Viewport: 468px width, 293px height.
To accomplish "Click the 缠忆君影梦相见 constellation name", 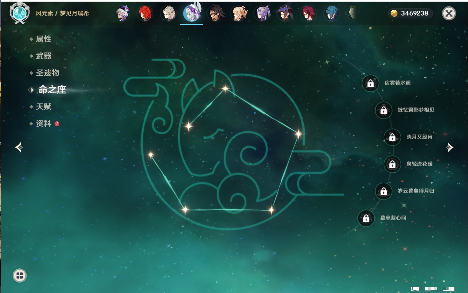I will click(x=416, y=110).
